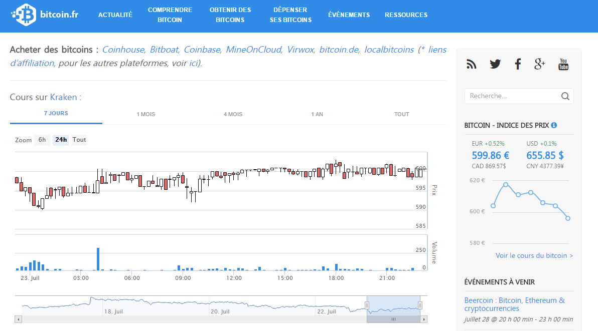Open the Dépenser ses Bitcoins menu

click(290, 15)
